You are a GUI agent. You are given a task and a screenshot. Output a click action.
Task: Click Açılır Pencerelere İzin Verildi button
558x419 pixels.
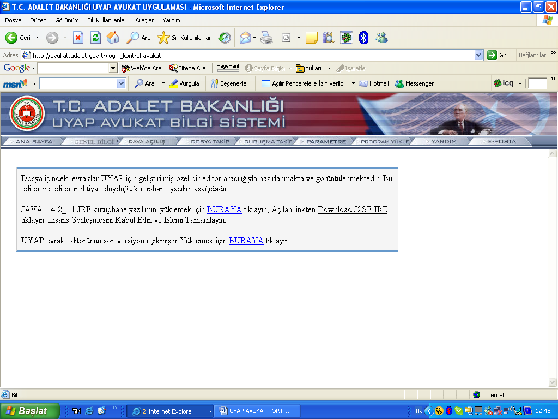point(303,83)
